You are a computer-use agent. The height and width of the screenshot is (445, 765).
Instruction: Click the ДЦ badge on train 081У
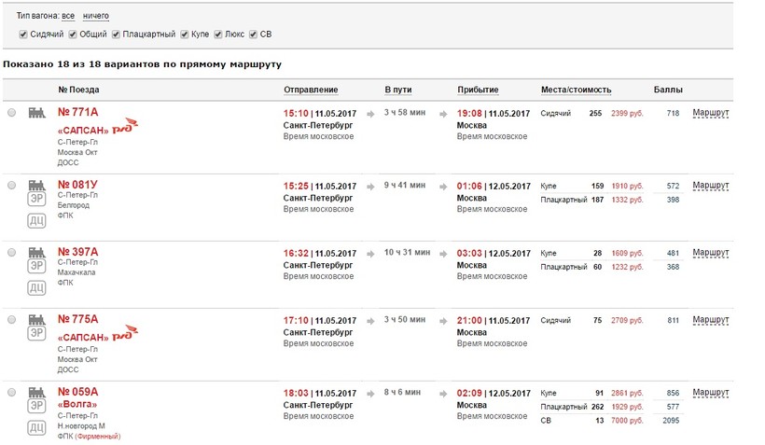[37, 220]
